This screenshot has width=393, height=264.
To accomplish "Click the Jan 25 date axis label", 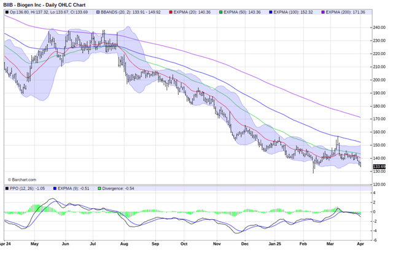I will click(x=275, y=244).
